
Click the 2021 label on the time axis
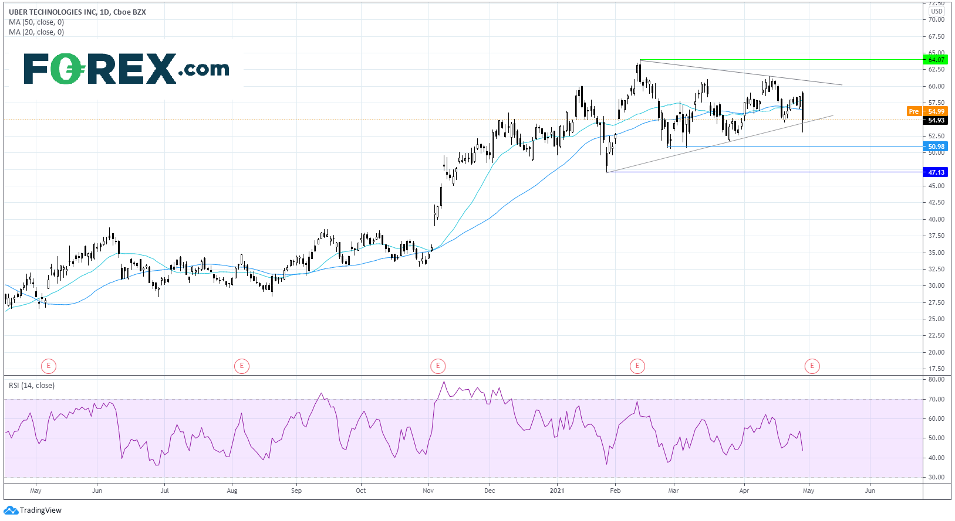tap(557, 491)
